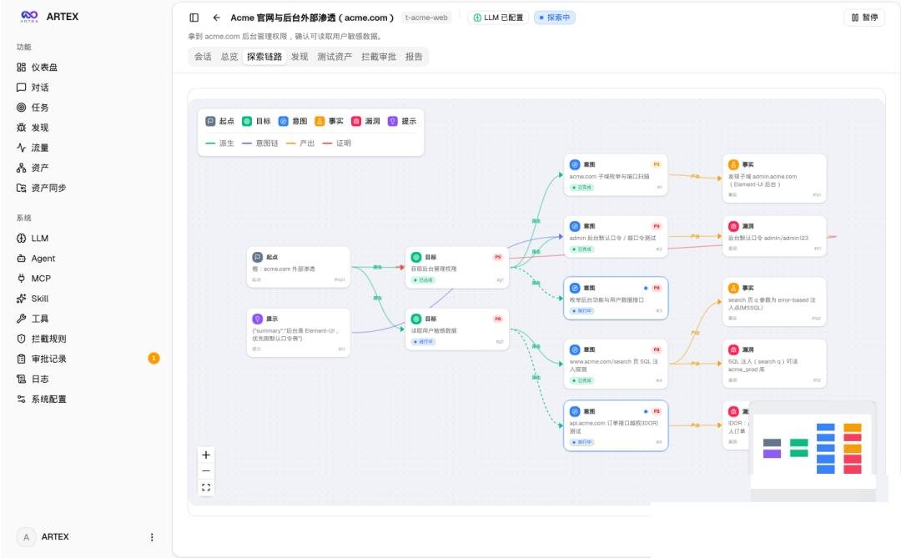901x558 pixels.
Task: Open 日志 logs page
Action: point(33,379)
